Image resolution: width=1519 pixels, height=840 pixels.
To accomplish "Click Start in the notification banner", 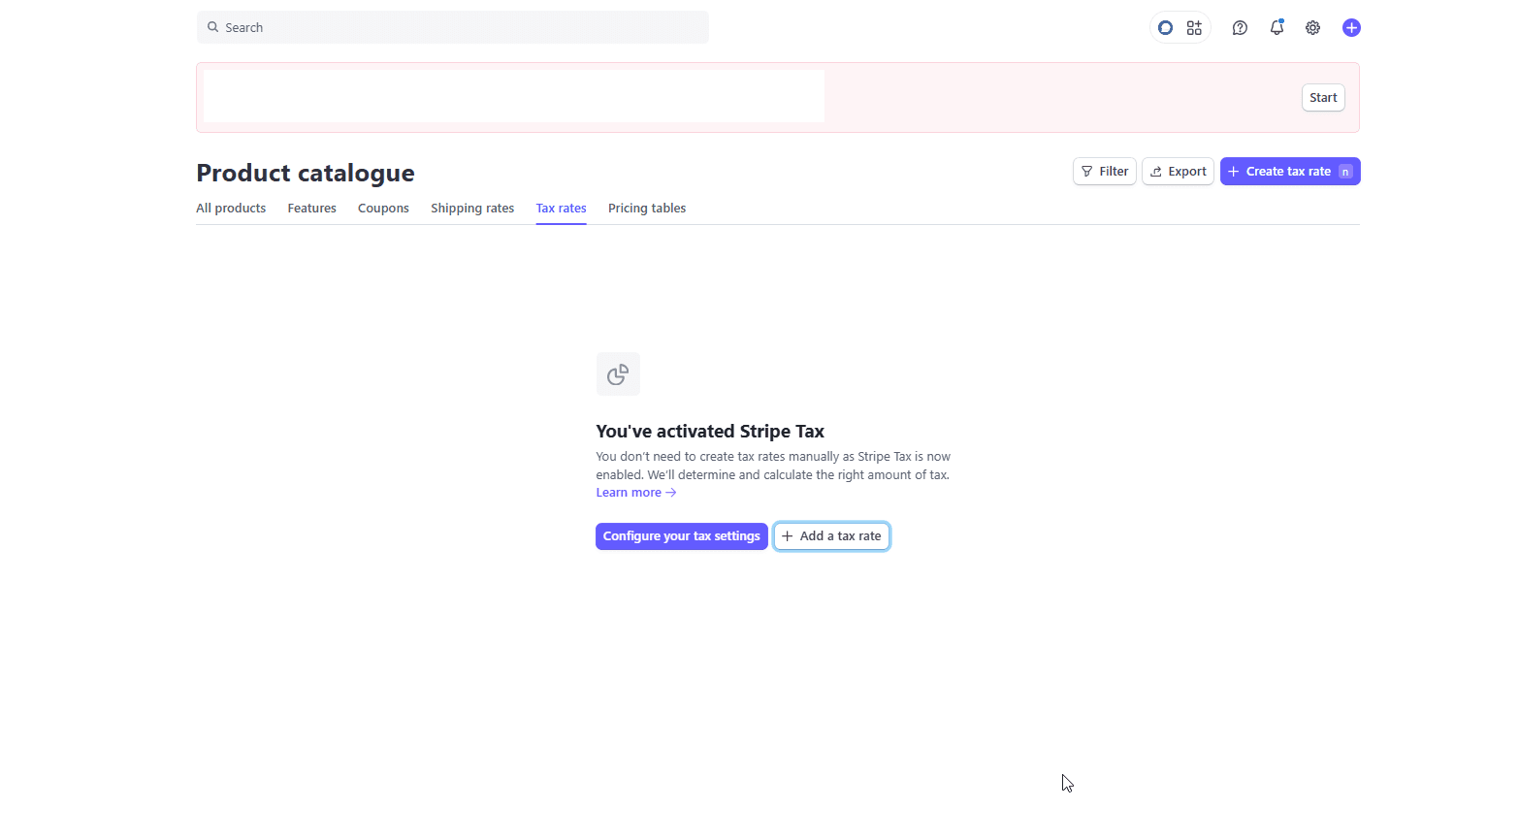I will point(1323,97).
